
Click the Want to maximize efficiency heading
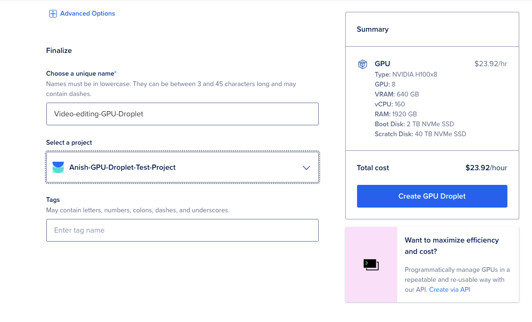tap(452, 246)
